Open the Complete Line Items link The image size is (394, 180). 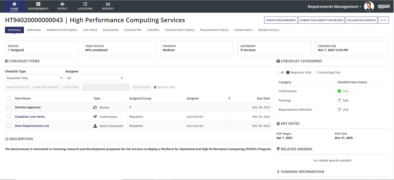(x=30, y=117)
